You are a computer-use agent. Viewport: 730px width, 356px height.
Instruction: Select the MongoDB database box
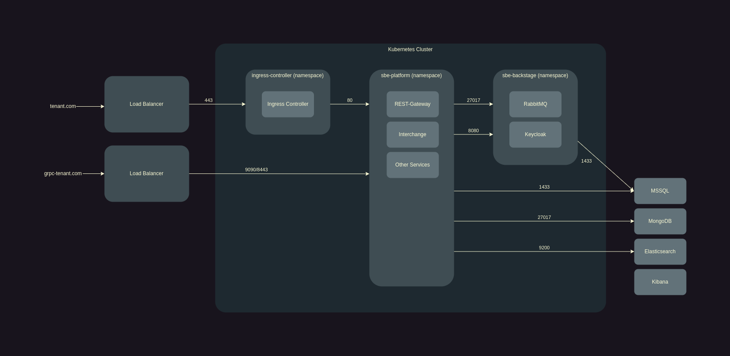660,221
